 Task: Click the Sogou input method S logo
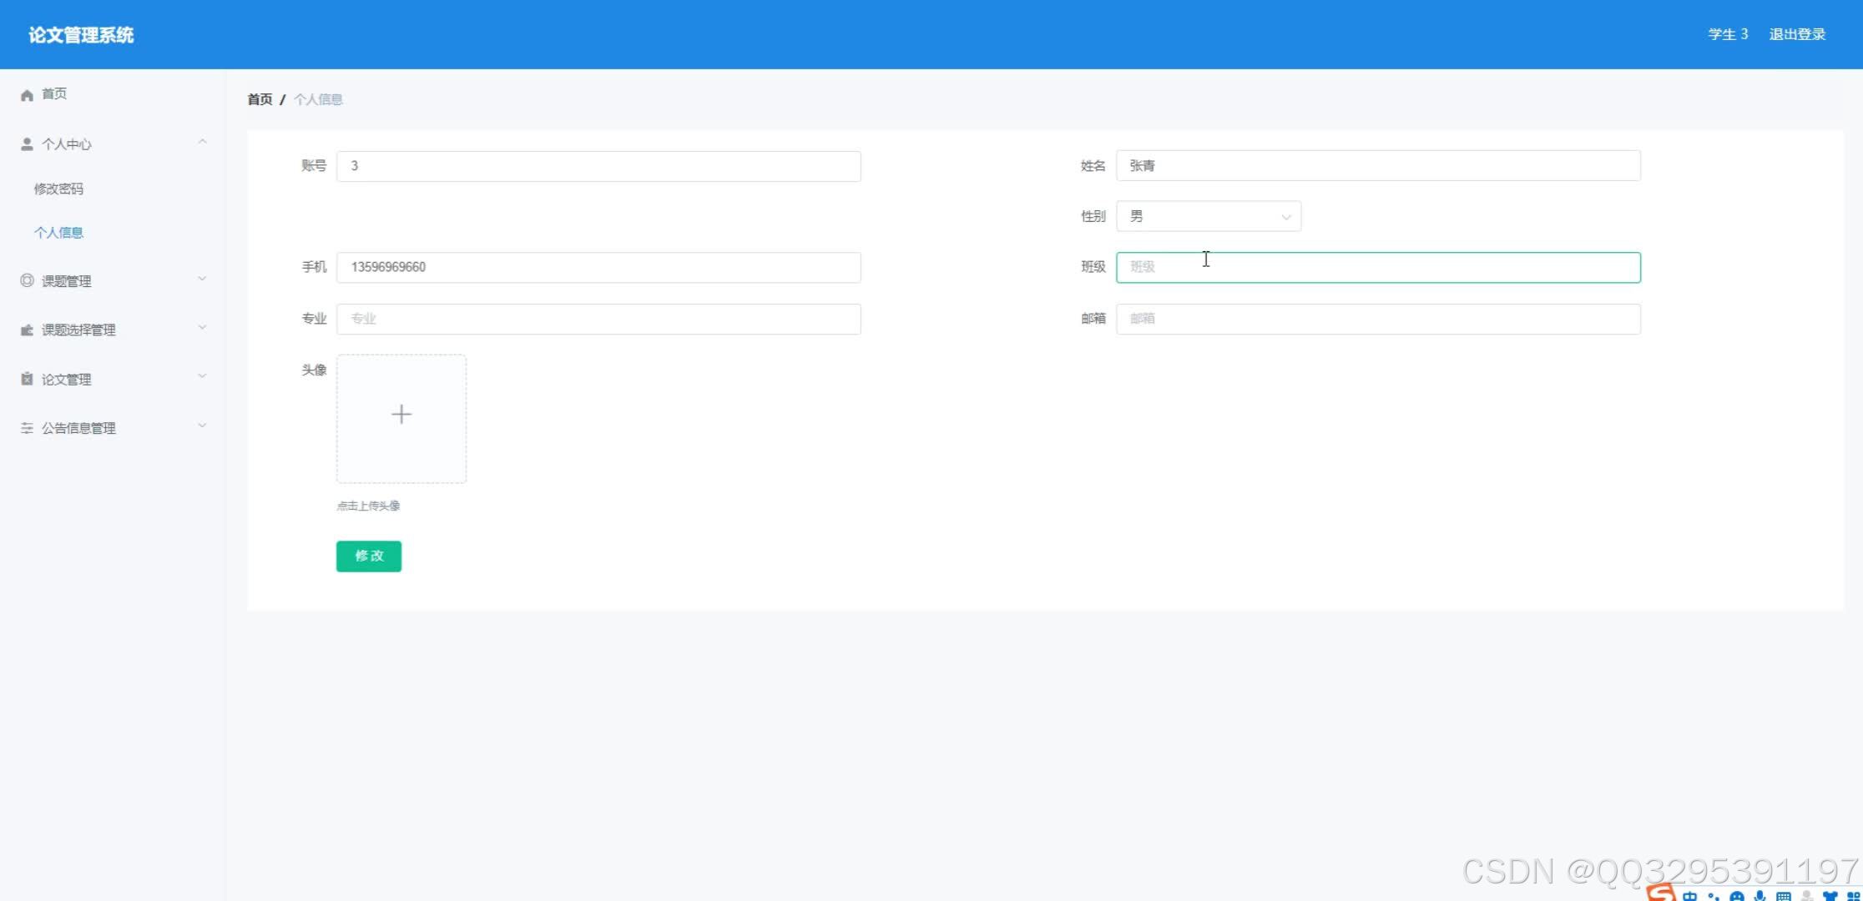(1661, 893)
